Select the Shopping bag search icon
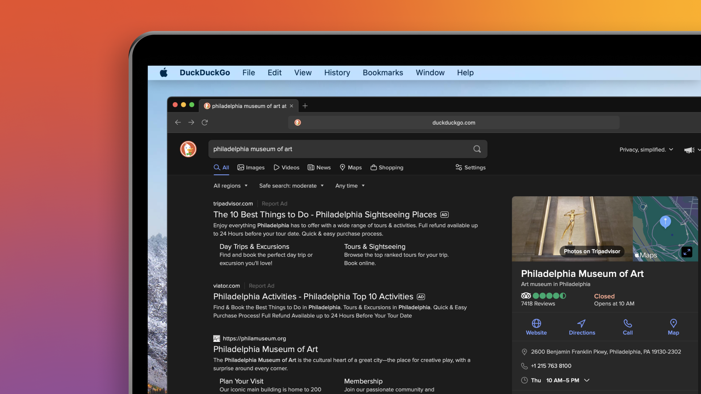The height and width of the screenshot is (394, 701). (374, 167)
